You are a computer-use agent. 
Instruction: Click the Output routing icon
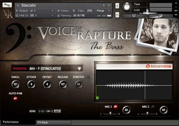click(x=17, y=11)
